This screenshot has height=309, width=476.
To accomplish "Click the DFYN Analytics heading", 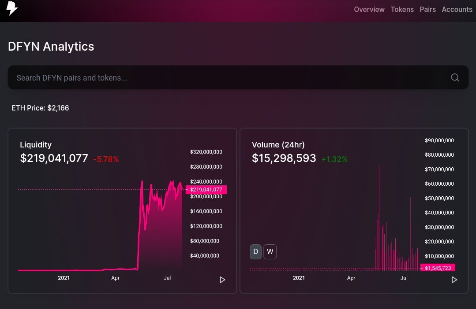I will click(51, 47).
